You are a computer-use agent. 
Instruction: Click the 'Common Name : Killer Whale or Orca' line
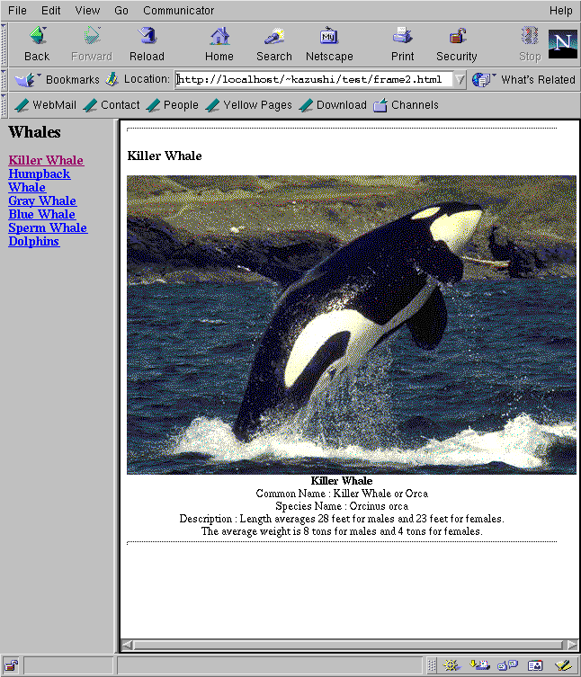tap(342, 494)
